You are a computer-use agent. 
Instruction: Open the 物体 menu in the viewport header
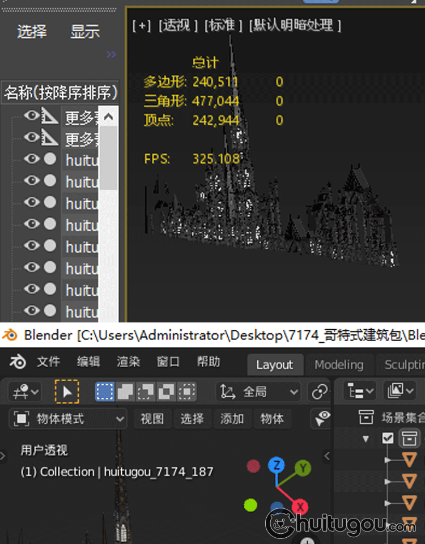(x=273, y=419)
